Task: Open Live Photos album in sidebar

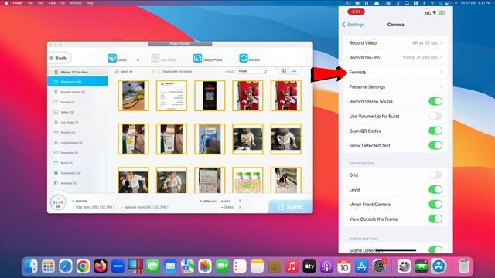Action: point(77,122)
